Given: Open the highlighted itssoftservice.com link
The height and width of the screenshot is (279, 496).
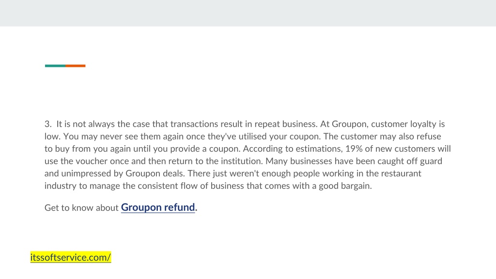Looking at the screenshot, I should pyautogui.click(x=71, y=257).
